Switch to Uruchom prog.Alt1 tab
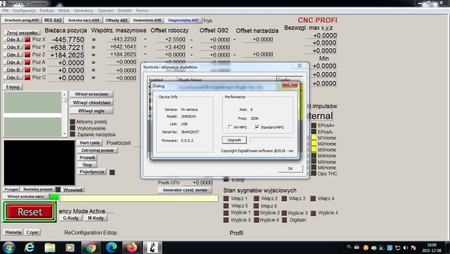 coord(21,20)
